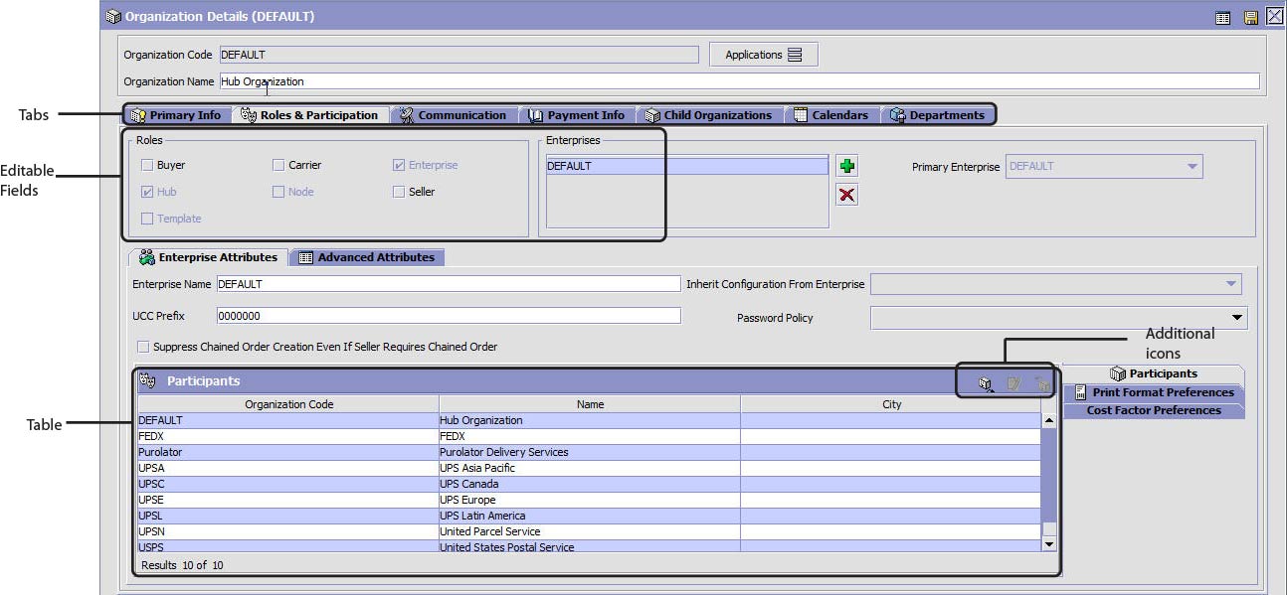Screen dimensions: 1287x595
Task: Click the UPS Europe name cell
Action: (590, 500)
